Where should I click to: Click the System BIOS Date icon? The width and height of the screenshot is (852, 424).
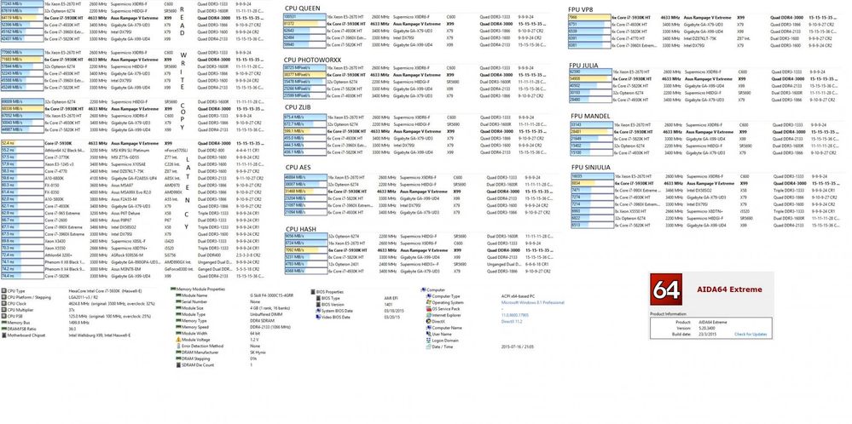coord(318,311)
